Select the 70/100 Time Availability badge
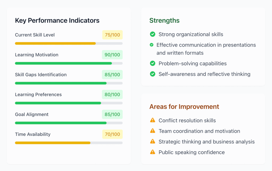Viewport: 272px width, 171px height. point(112,134)
